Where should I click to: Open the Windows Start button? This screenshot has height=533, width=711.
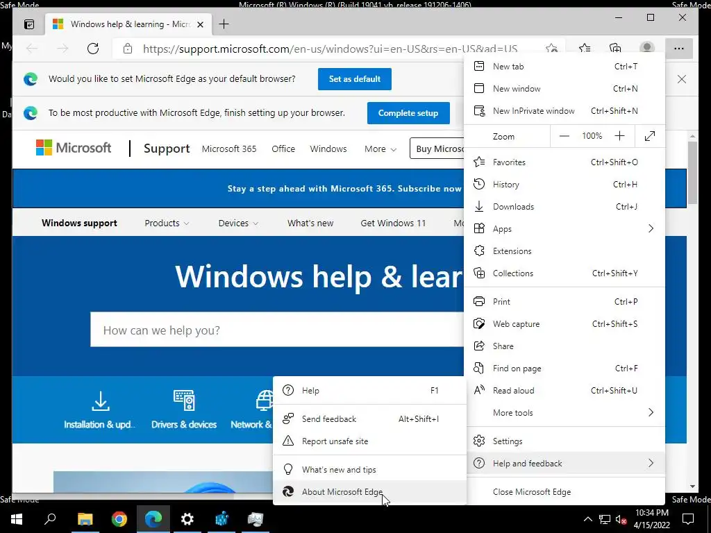(17, 519)
